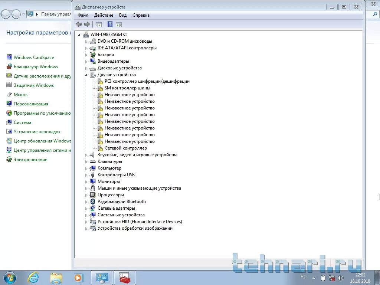This screenshot has height=285, width=380.
Task: Click the volume speaker icon in system tray
Action: [341, 278]
